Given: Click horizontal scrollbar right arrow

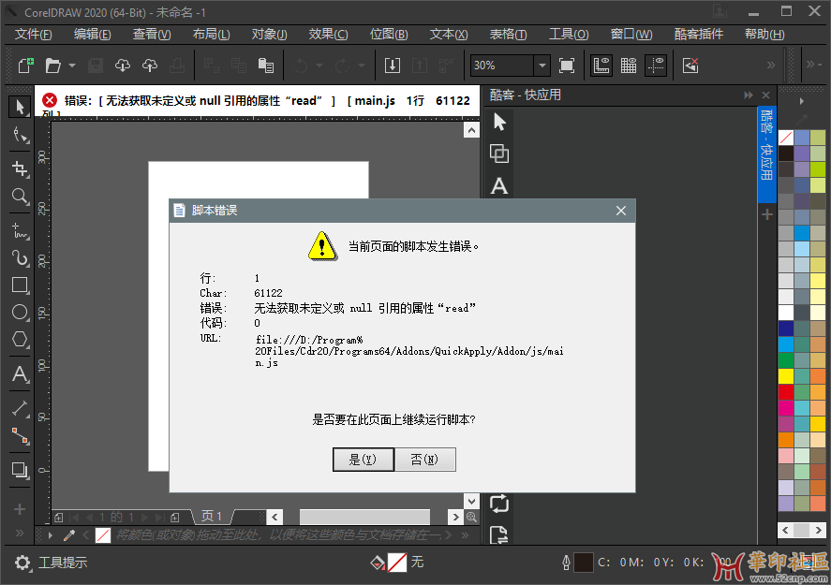Looking at the screenshot, I should coord(455,517).
